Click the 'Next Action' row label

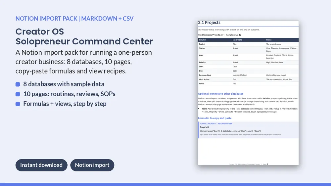click(x=204, y=79)
